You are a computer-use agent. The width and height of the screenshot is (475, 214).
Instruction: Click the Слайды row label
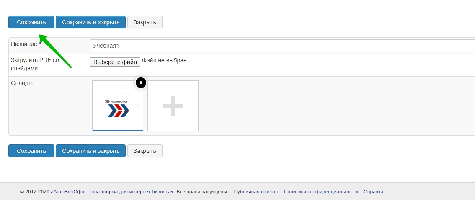click(x=22, y=83)
